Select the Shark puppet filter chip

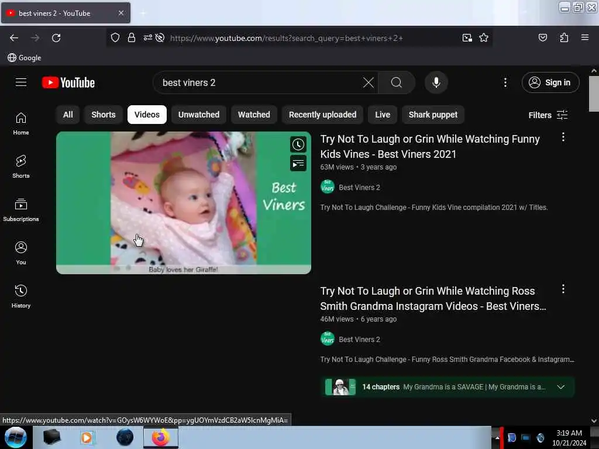pyautogui.click(x=433, y=115)
